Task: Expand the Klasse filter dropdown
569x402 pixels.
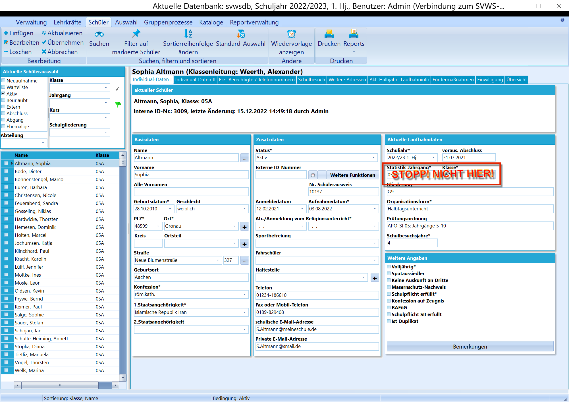Action: point(106,88)
